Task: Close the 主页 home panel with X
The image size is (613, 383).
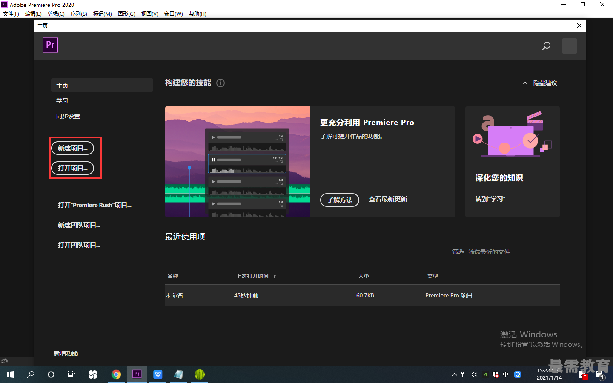Action: (x=579, y=26)
